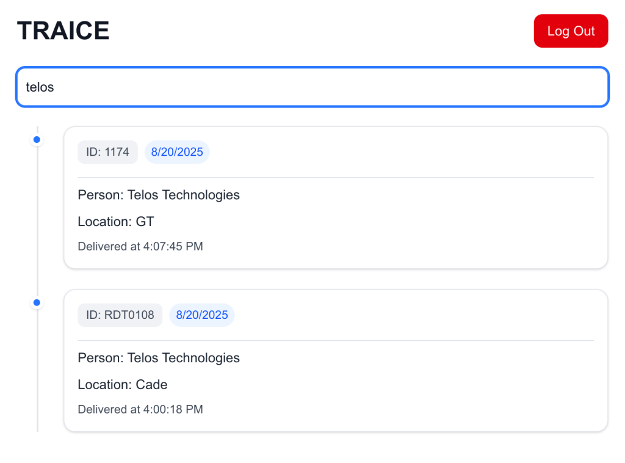The width and height of the screenshot is (625, 463).
Task: Click the ID: 1174 badge
Action: click(x=107, y=152)
